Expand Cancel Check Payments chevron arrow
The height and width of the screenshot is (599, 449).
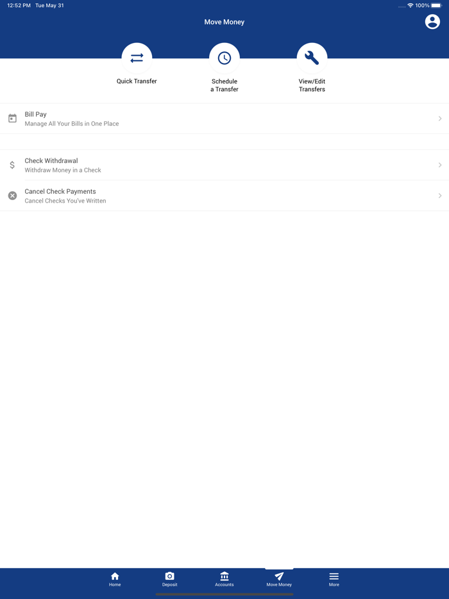click(x=440, y=196)
